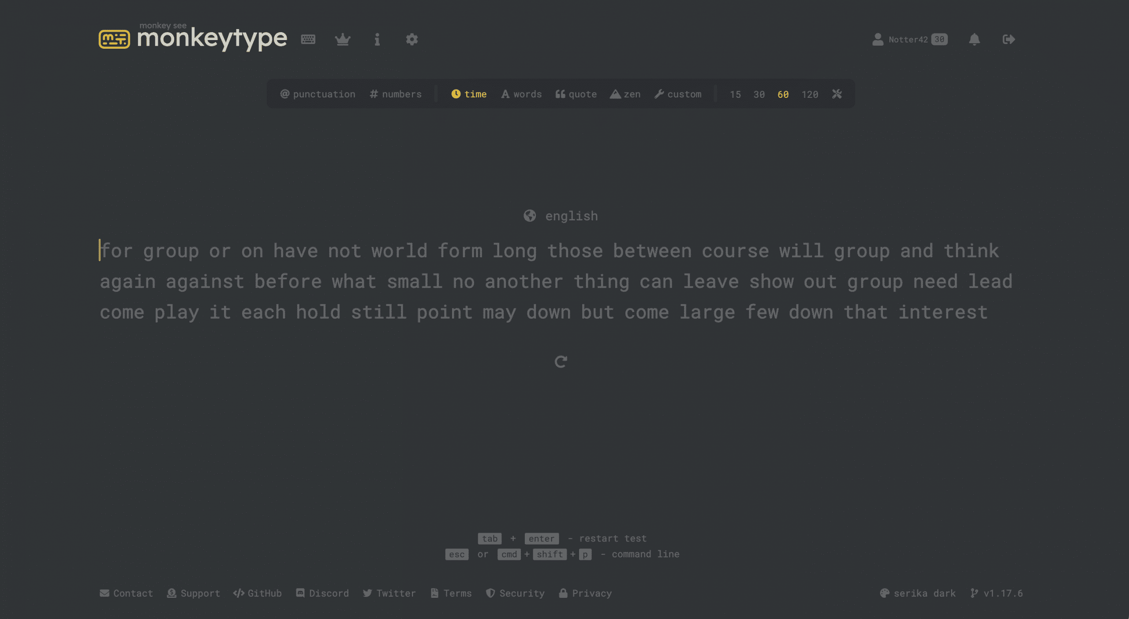Click the restart reload icon
This screenshot has height=619, width=1129.
point(561,361)
